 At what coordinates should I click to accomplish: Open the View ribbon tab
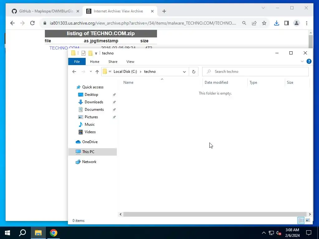click(x=130, y=62)
